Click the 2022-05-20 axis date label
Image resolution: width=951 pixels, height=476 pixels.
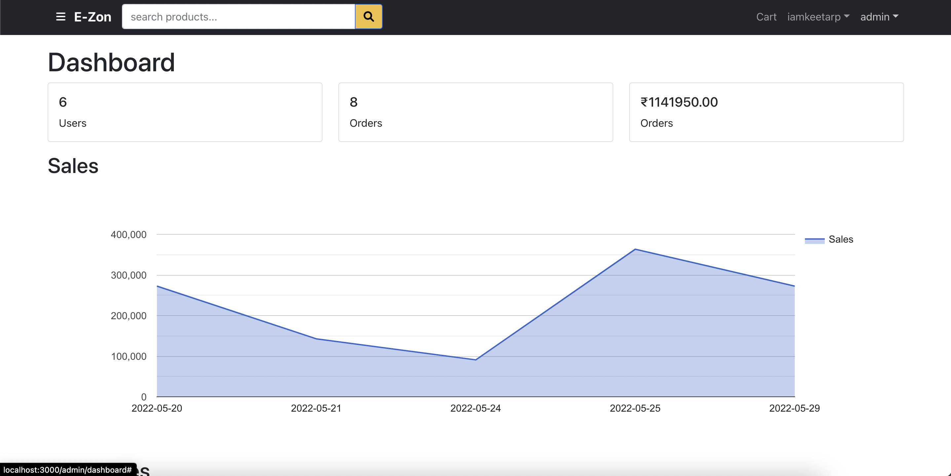[157, 408]
